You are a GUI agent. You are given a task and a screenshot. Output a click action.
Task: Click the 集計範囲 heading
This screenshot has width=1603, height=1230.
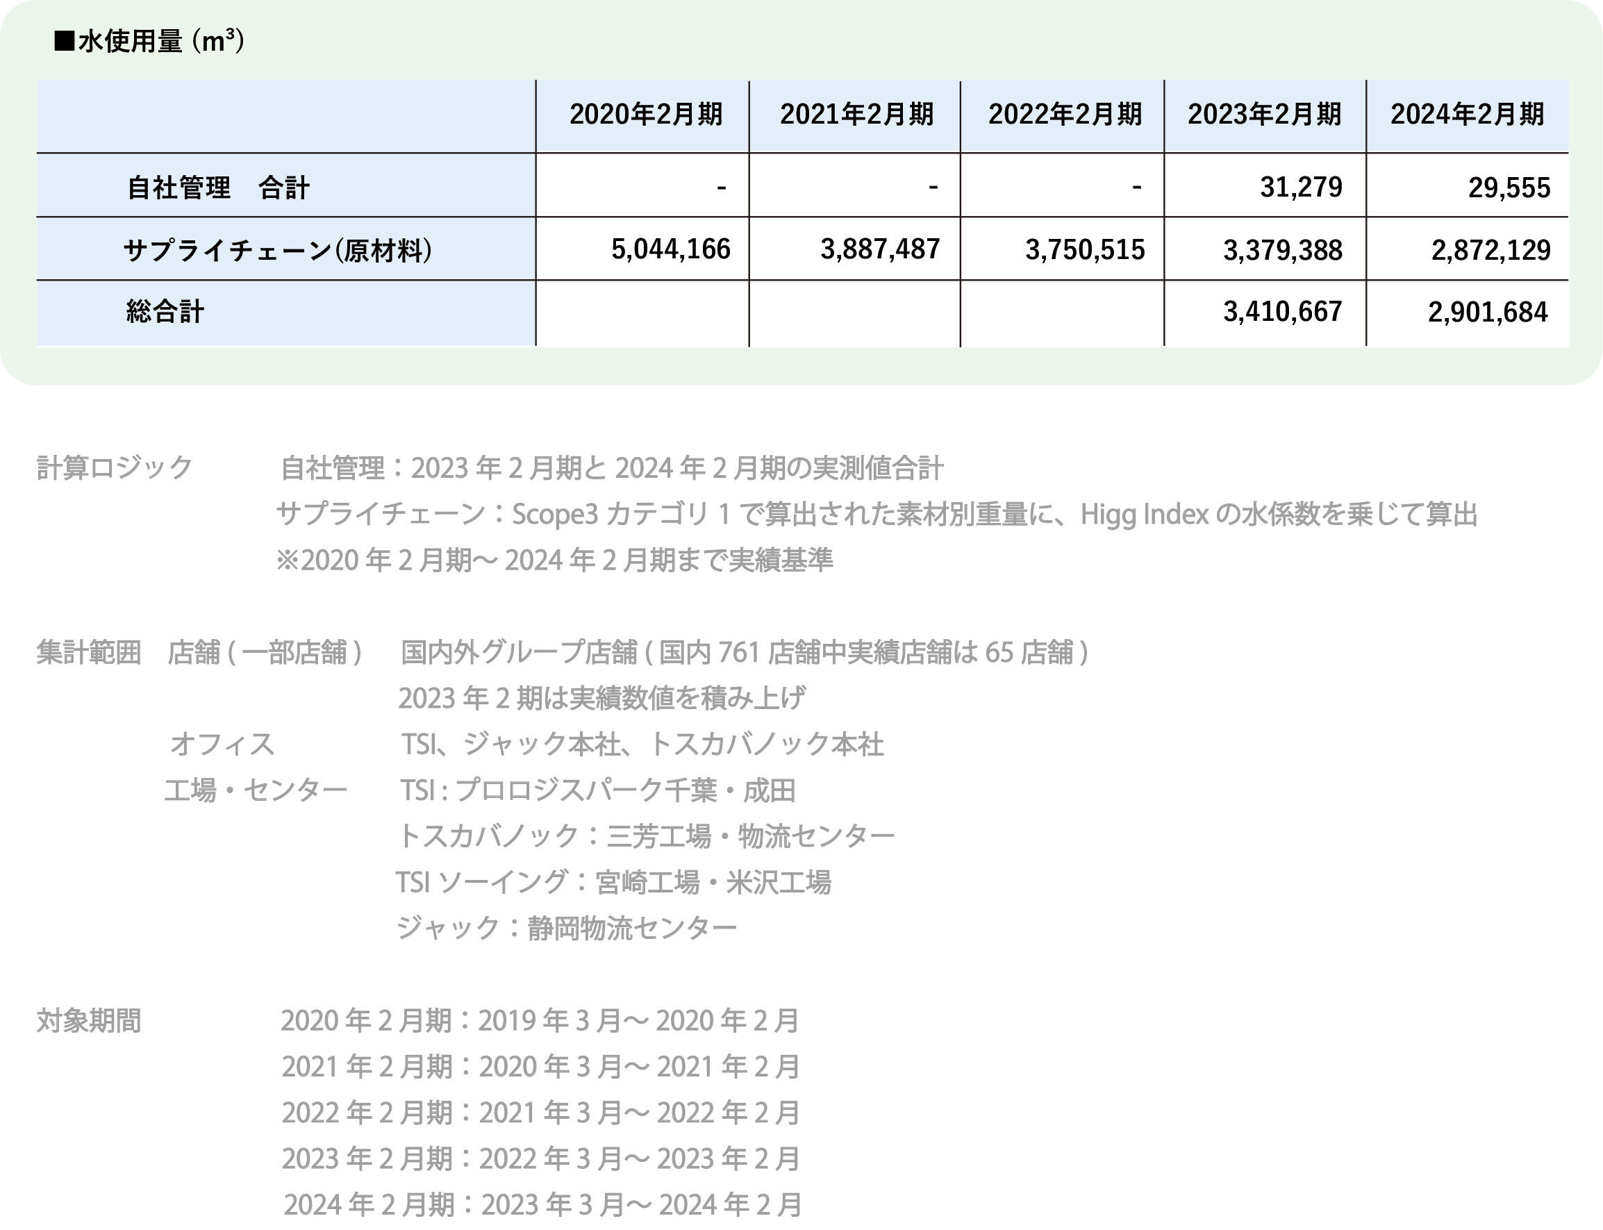pos(89,651)
